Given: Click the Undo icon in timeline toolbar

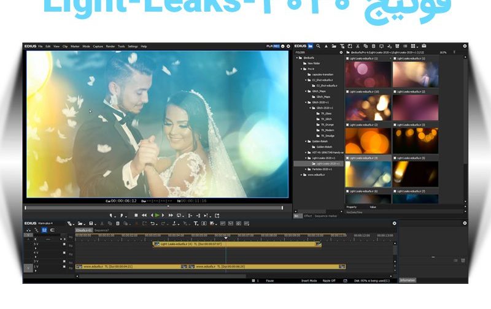Looking at the screenshot, I should (152, 223).
